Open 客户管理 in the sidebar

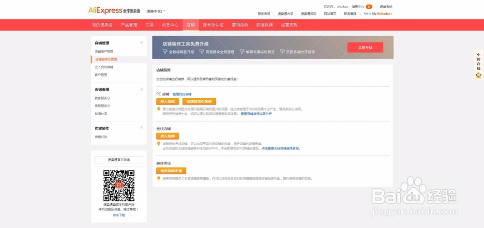[101, 75]
